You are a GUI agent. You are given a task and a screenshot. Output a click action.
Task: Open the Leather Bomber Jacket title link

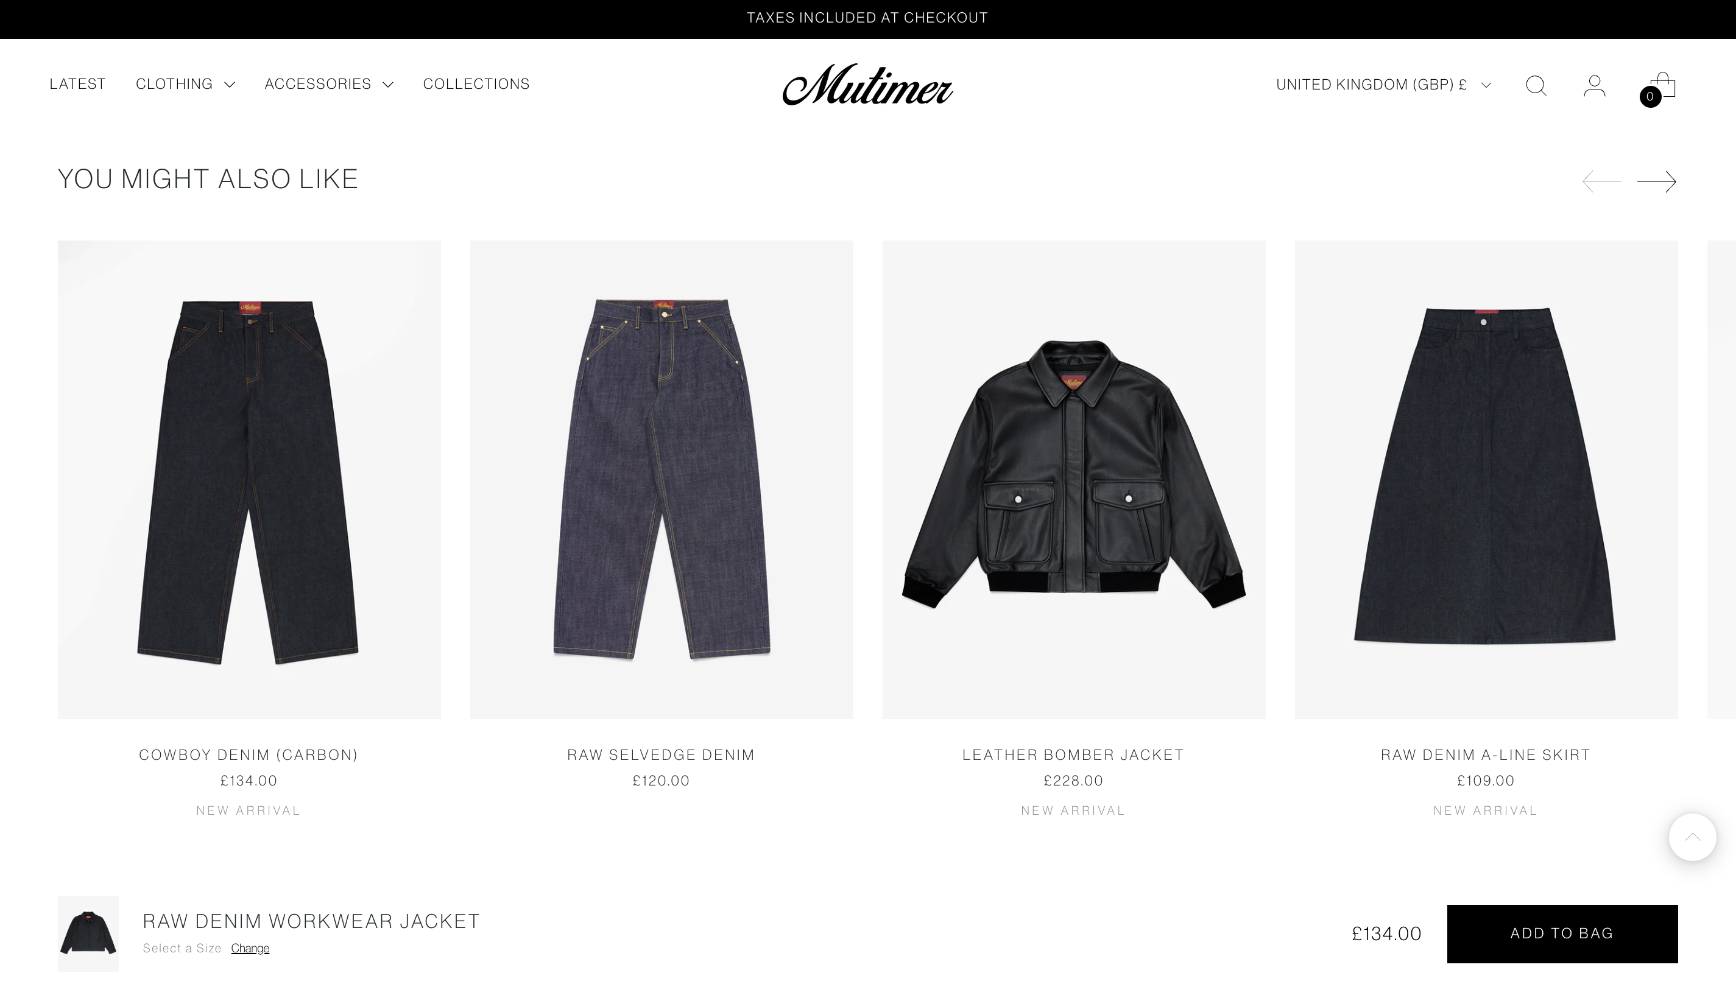[1073, 754]
